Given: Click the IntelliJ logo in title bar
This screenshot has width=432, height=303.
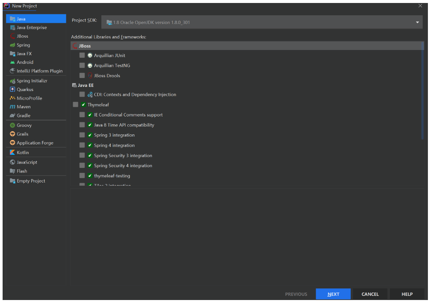Looking at the screenshot, I should pos(7,6).
